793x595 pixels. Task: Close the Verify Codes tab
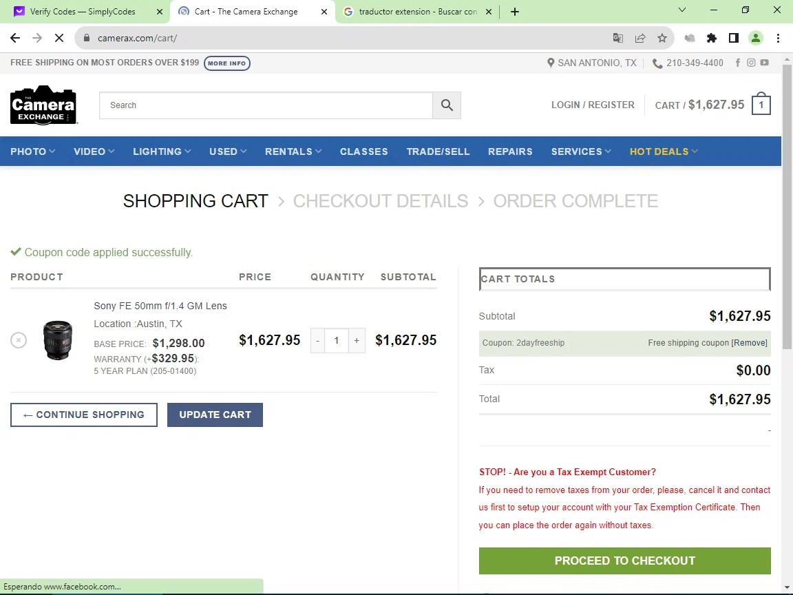[x=159, y=12]
